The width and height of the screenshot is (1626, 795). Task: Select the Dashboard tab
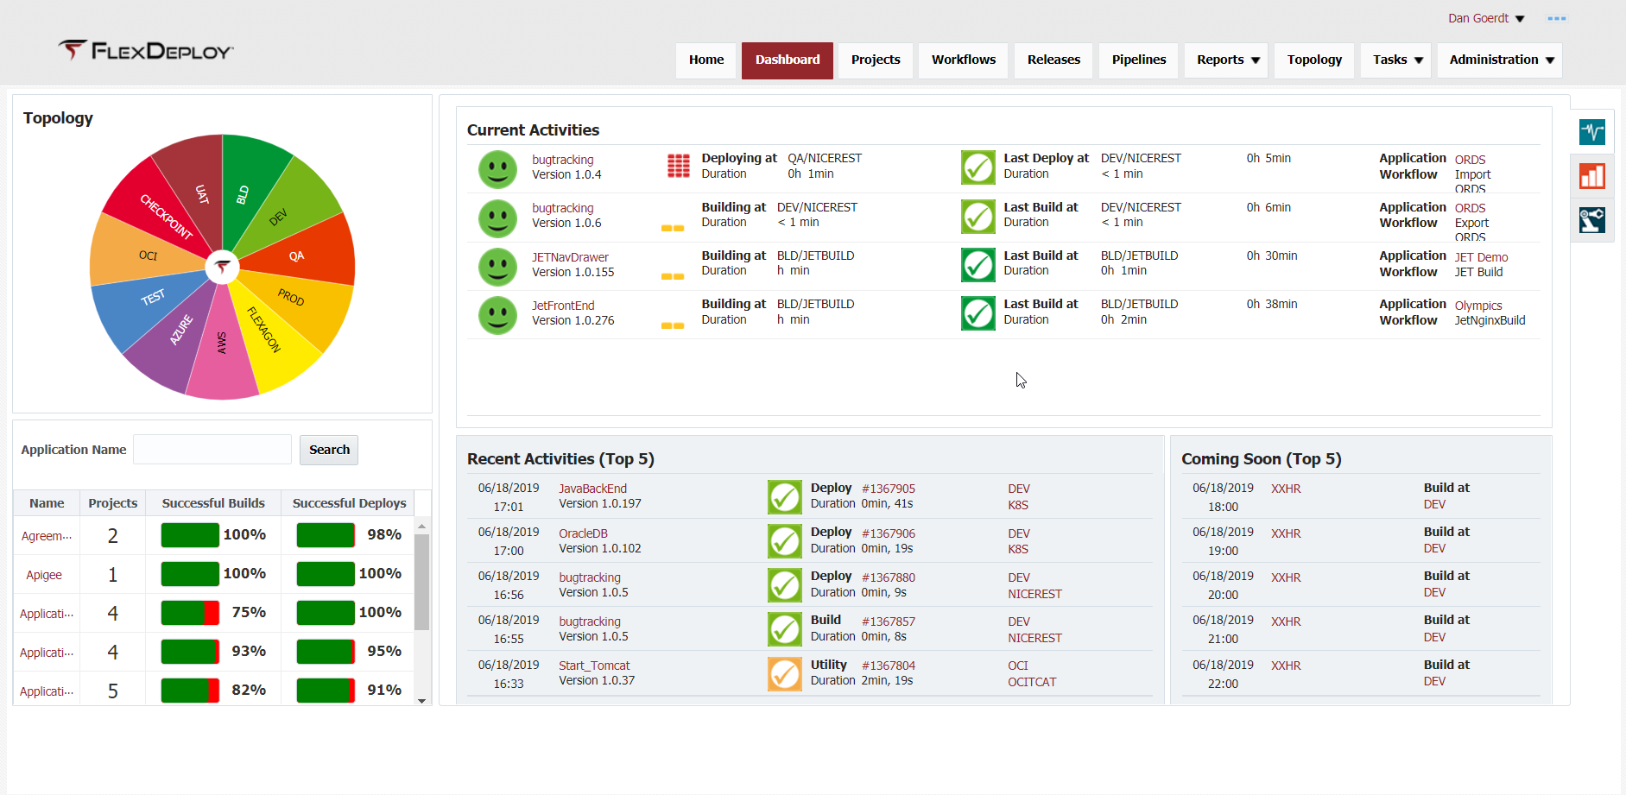(x=788, y=60)
